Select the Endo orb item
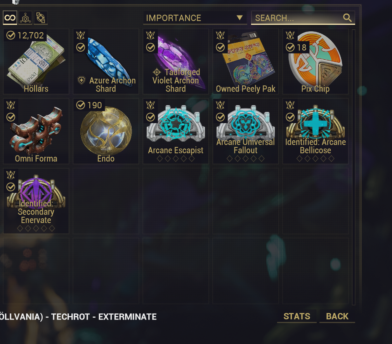Screen dimensions: 392x344 [x=106, y=131]
